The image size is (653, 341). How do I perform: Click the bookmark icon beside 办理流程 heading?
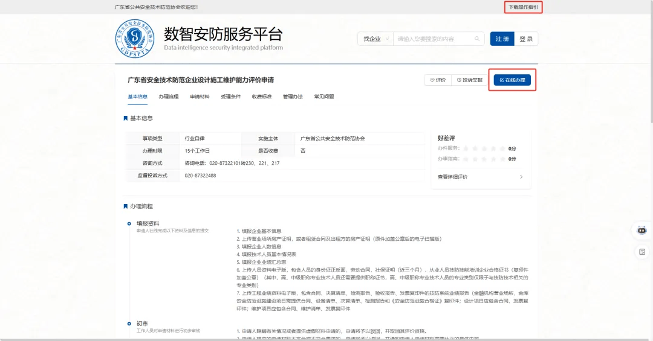tap(125, 206)
